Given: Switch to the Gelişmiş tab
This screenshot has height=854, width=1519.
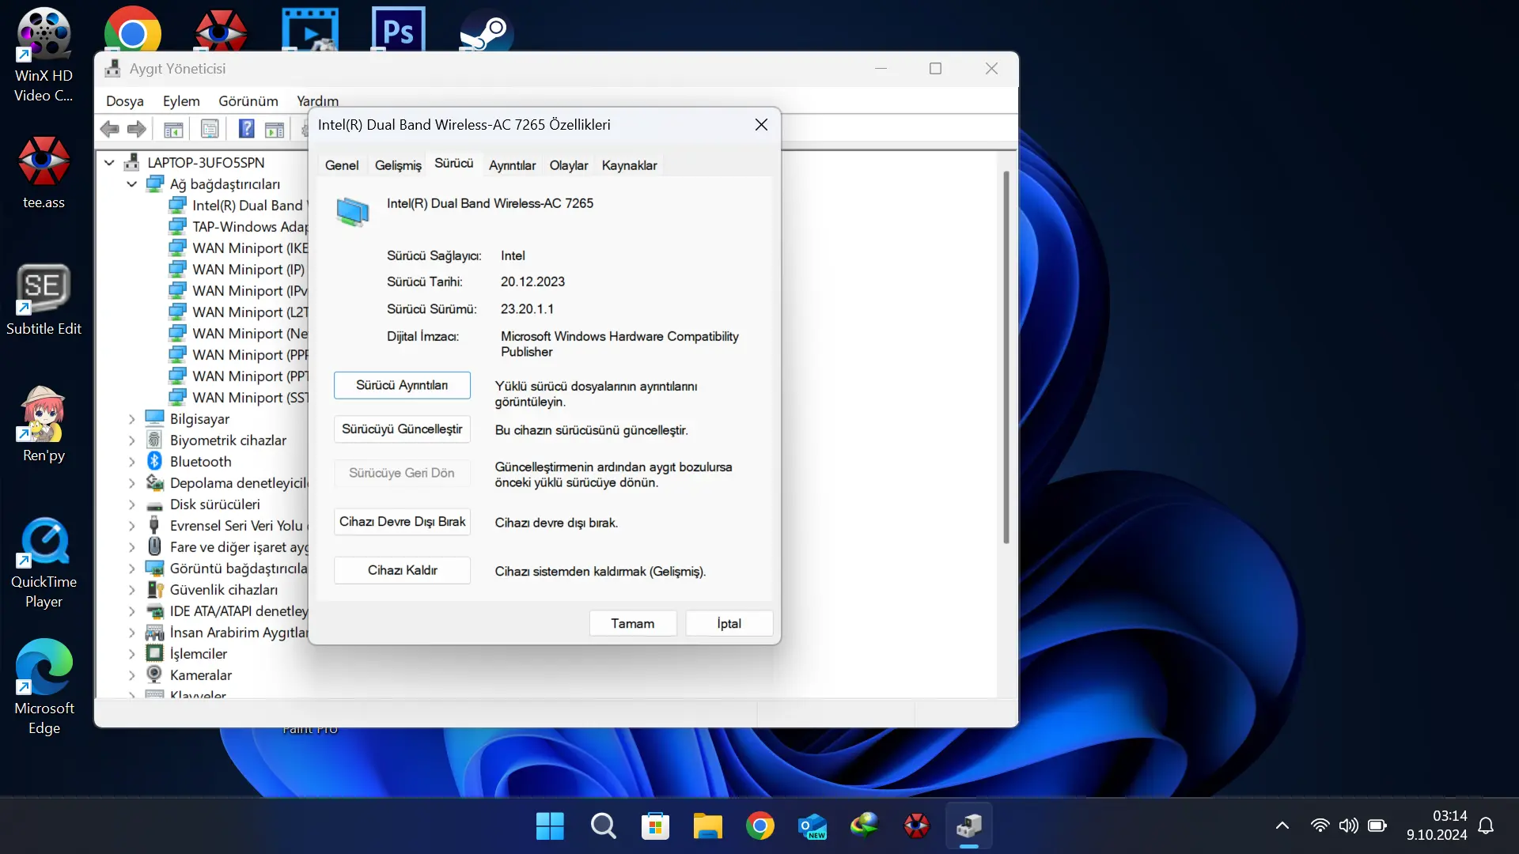Looking at the screenshot, I should 398,165.
